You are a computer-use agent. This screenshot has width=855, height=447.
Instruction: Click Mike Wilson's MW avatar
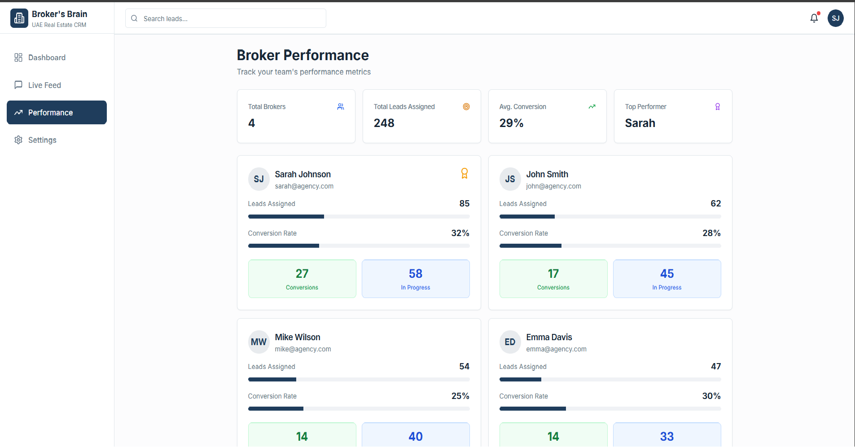(x=259, y=342)
